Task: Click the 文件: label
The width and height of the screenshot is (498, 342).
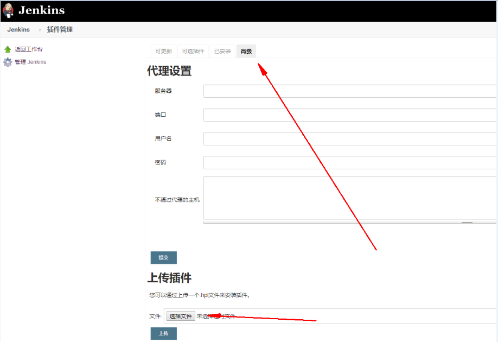Action: pos(156,316)
